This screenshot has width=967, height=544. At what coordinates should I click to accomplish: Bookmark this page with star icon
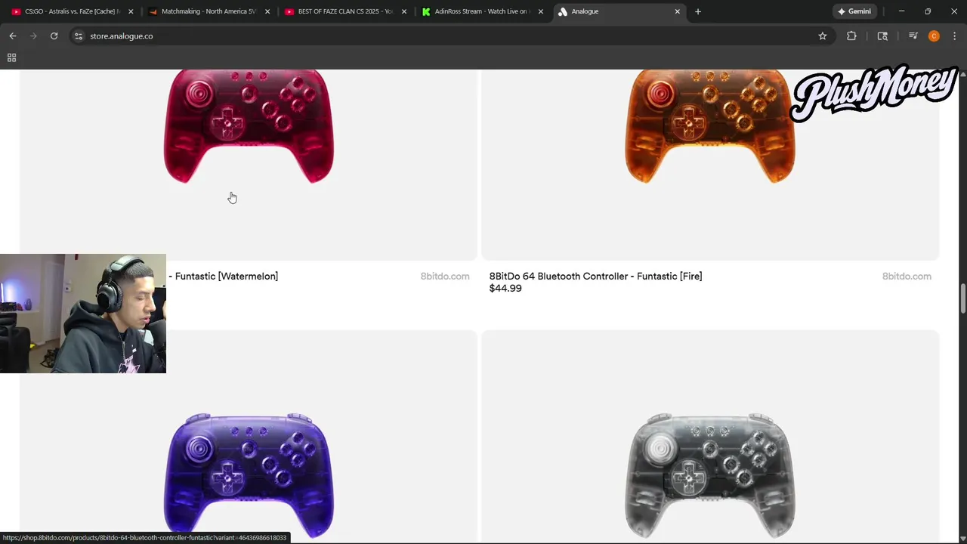point(823,36)
